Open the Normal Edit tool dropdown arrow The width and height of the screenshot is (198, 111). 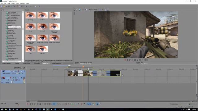pyautogui.click(x=56, y=104)
